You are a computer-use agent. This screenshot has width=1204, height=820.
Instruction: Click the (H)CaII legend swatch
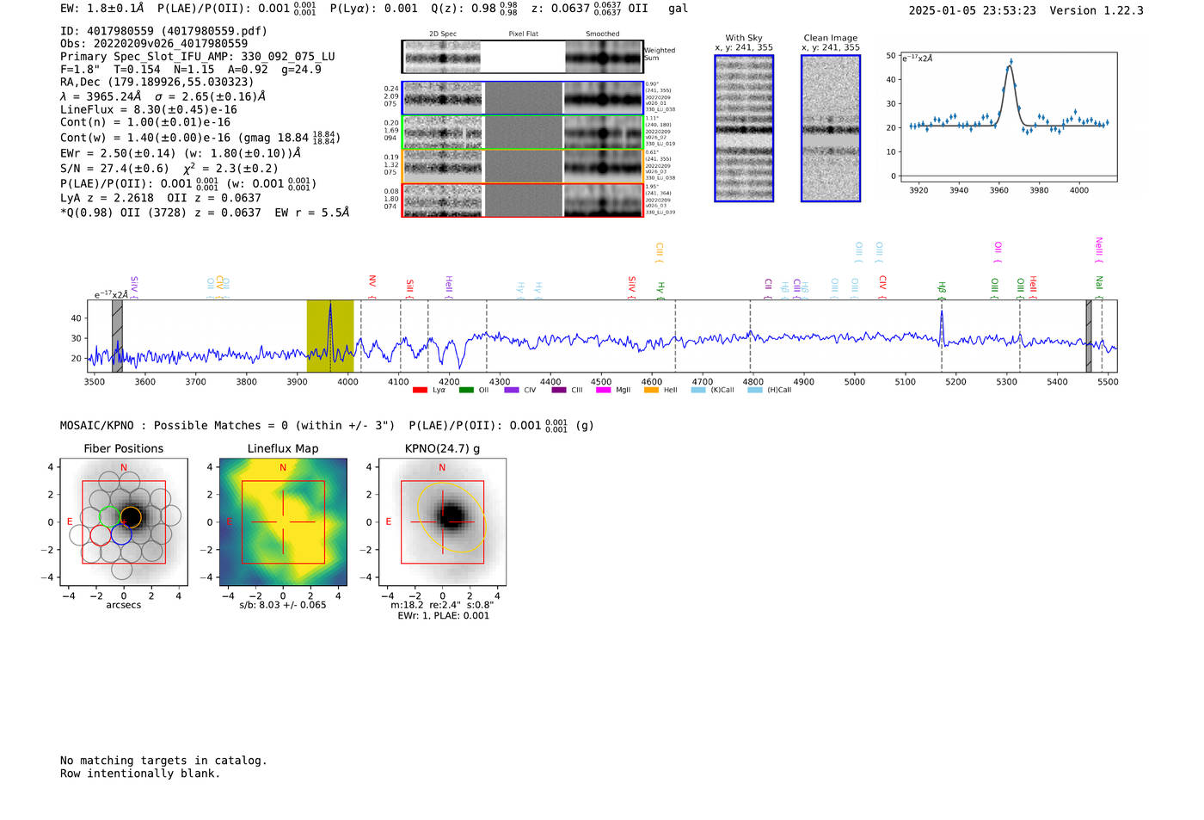coord(754,391)
